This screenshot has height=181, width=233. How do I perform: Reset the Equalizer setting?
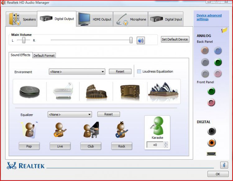click(x=109, y=114)
